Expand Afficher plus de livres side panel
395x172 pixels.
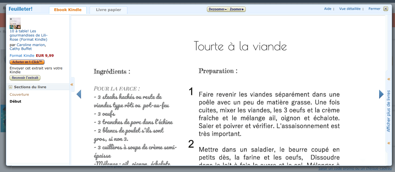(x=388, y=111)
